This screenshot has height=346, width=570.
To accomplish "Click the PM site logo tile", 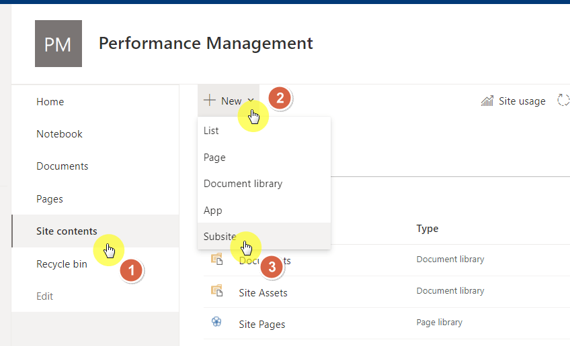I will pyautogui.click(x=58, y=44).
